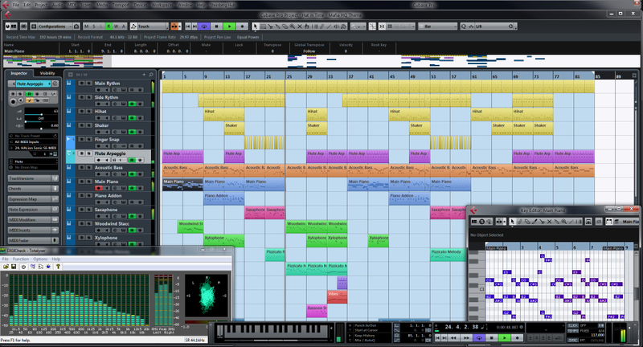643x347 pixels.
Task: Expand the TrackVersions inspector section
Action: pos(33,178)
